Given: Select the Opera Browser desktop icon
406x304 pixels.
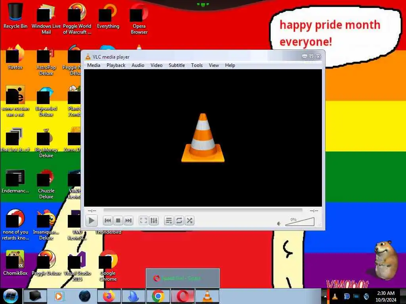Looking at the screenshot, I should pos(139,18).
